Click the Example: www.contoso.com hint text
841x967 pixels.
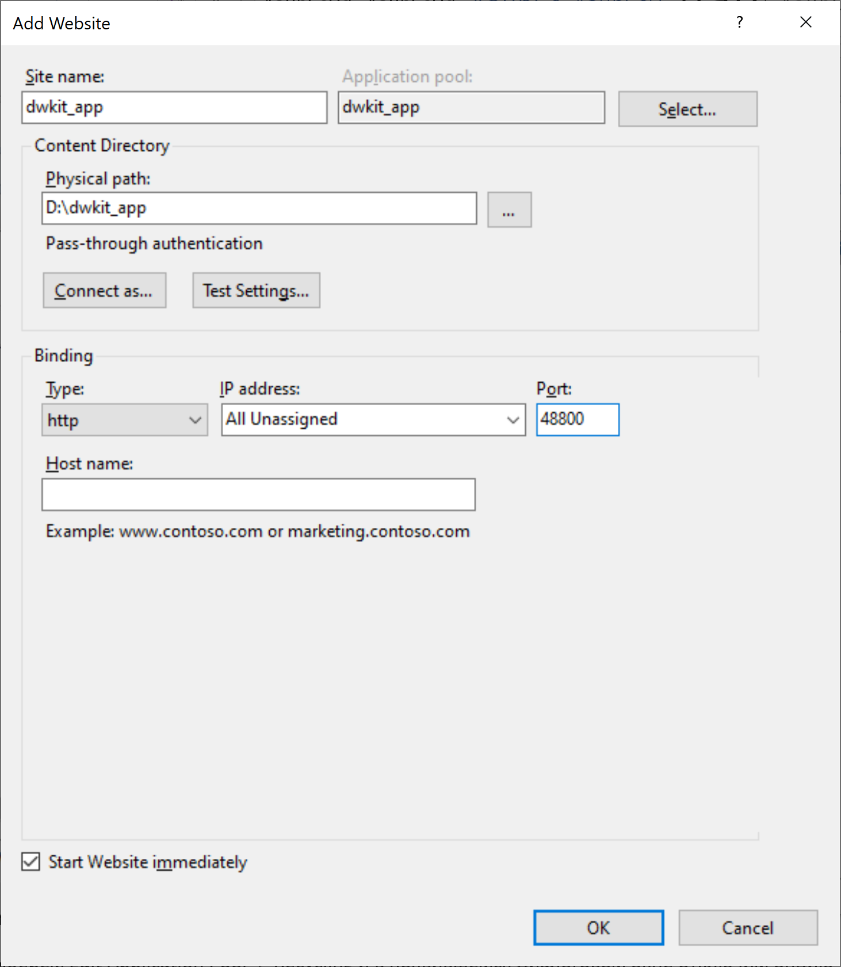click(258, 531)
